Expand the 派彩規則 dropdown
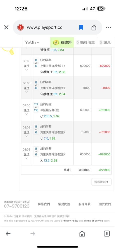This screenshot has height=250, width=115. coord(101,182)
